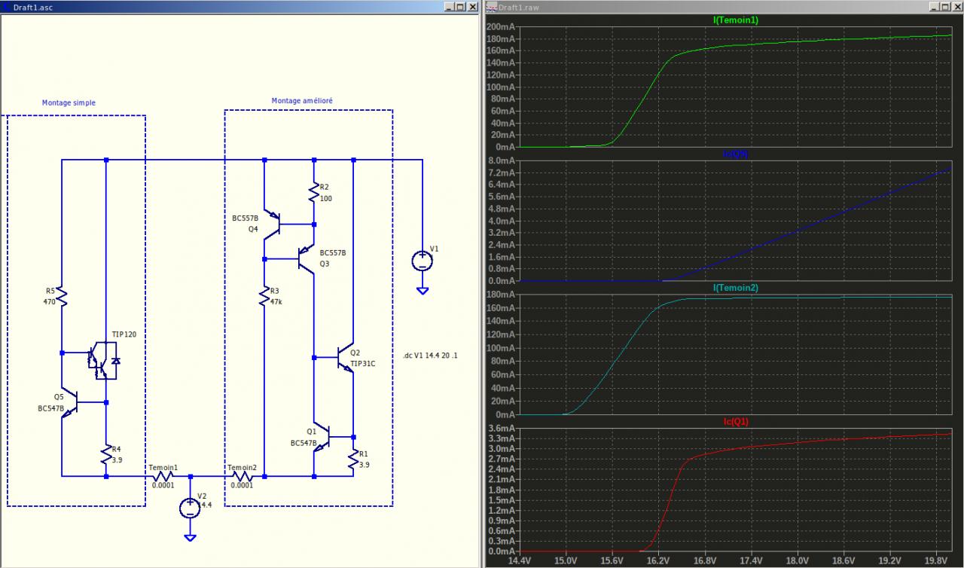
Task: Click the ground symbol under V1
Action: (x=423, y=290)
